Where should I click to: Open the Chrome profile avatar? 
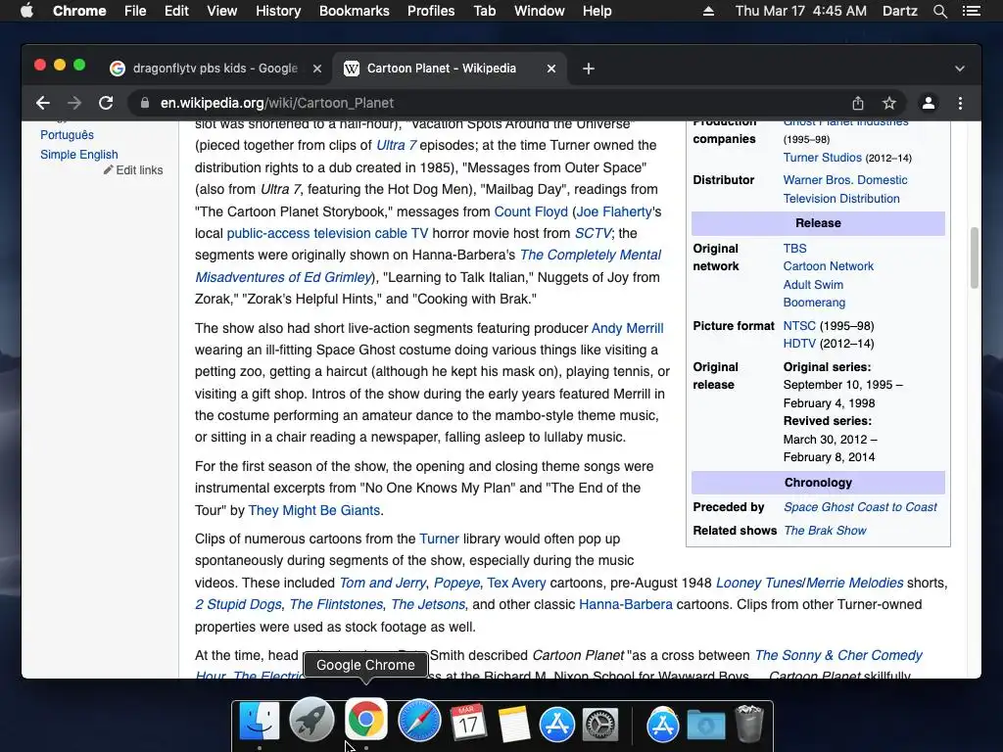[x=929, y=103]
